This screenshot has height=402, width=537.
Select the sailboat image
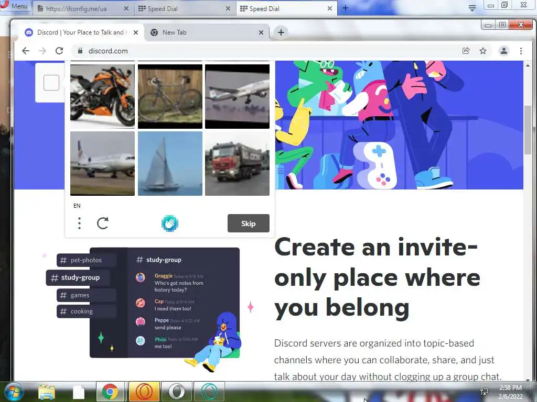tap(170, 163)
